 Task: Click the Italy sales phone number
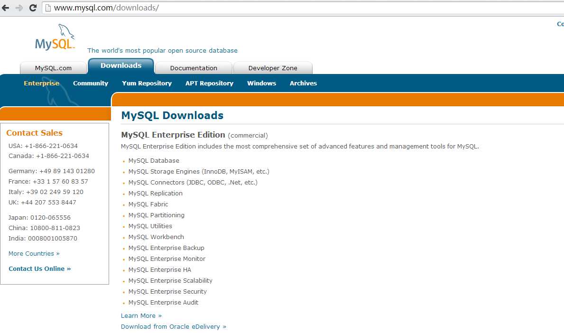tap(55, 192)
